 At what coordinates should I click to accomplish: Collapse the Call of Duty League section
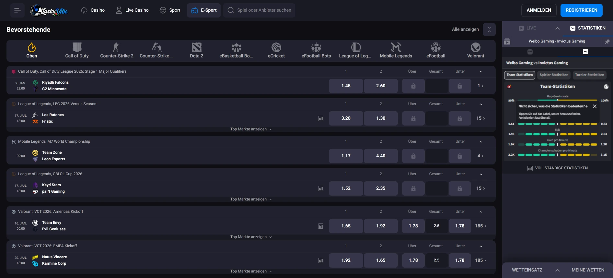click(x=481, y=72)
